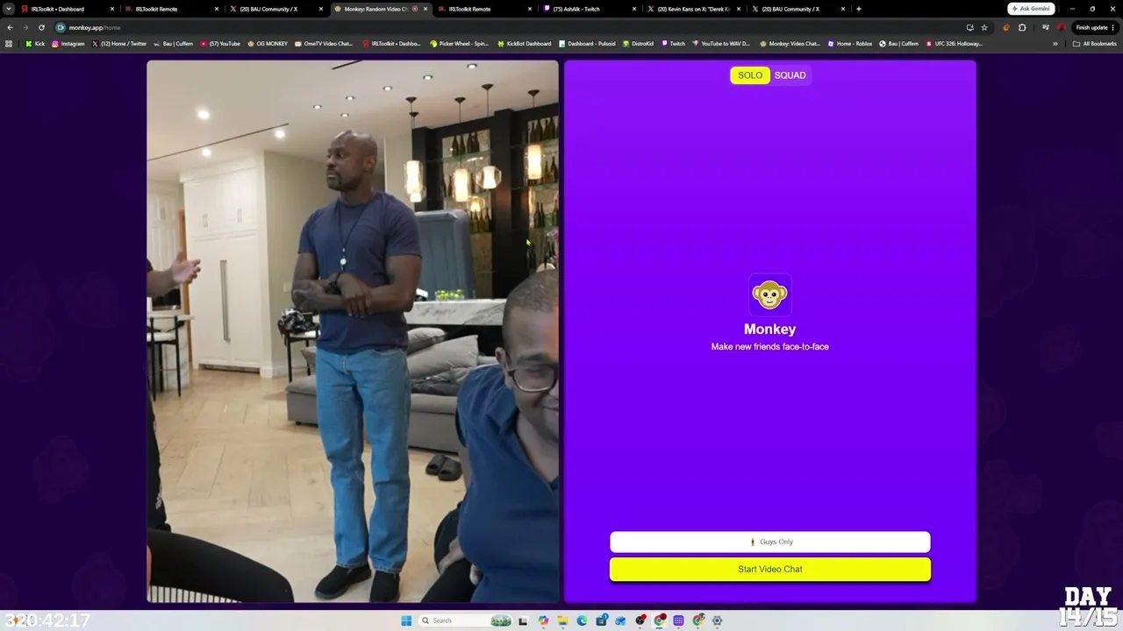1123x631 pixels.
Task: Open the Windows Start menu
Action: click(406, 620)
